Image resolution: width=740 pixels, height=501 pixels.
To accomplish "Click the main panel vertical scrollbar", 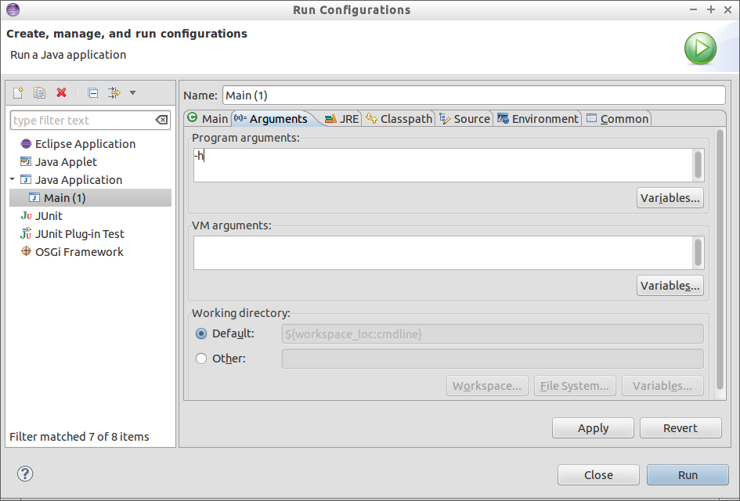I will 720,266.
